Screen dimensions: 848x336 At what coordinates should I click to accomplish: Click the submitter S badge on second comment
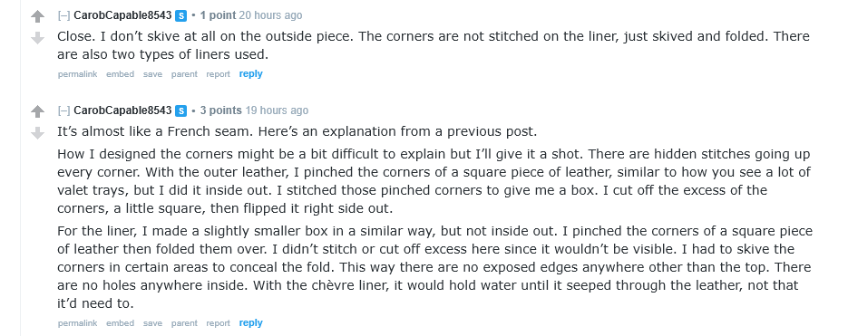[181, 110]
